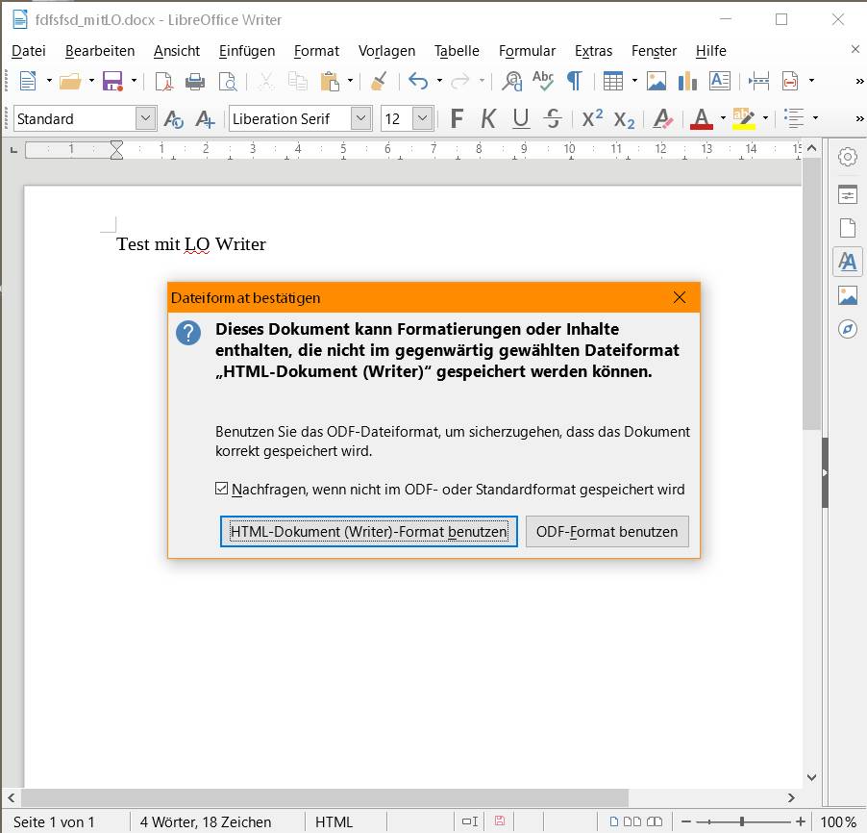Image resolution: width=867 pixels, height=833 pixels.
Task: Run the spell check
Action: coord(543,83)
